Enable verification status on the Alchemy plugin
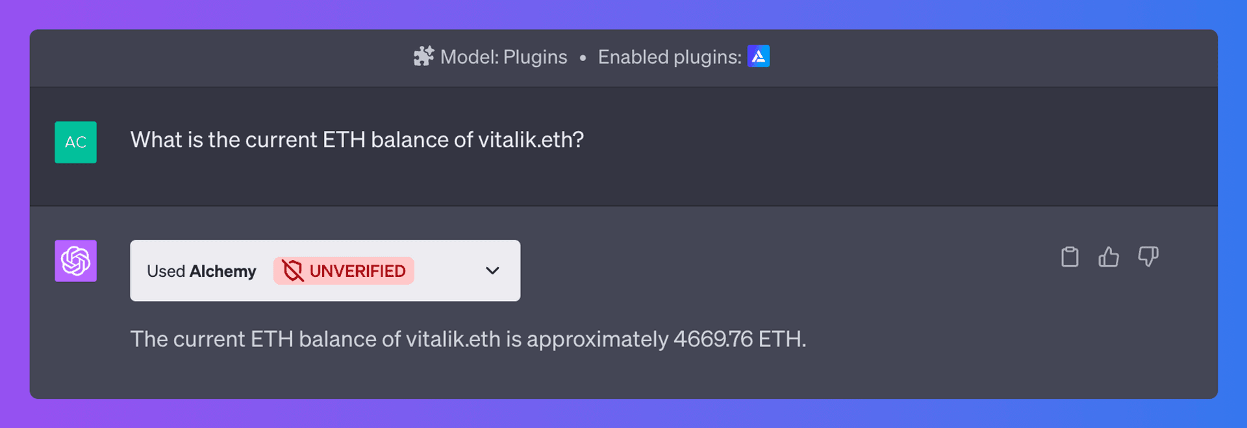This screenshot has height=428, width=1247. point(343,270)
